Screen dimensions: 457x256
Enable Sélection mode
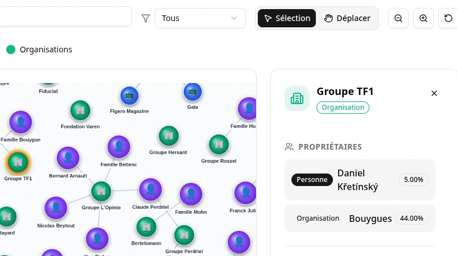pyautogui.click(x=286, y=18)
